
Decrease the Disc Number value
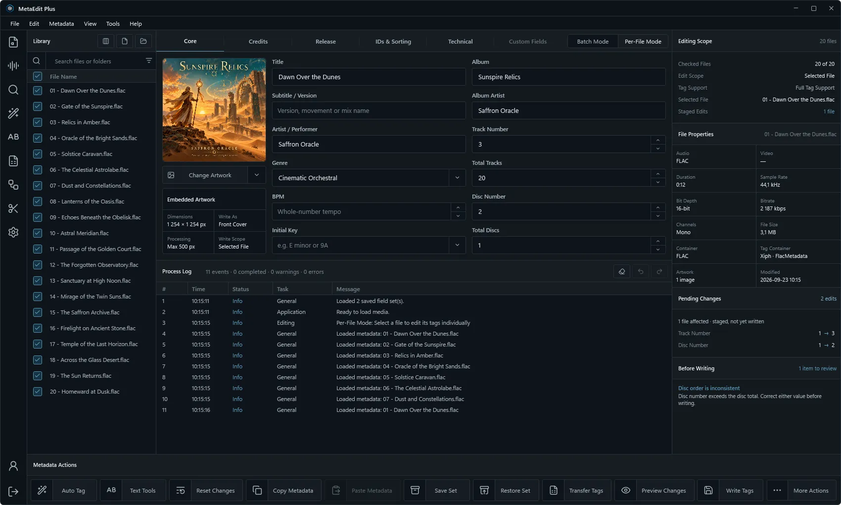(x=657, y=216)
